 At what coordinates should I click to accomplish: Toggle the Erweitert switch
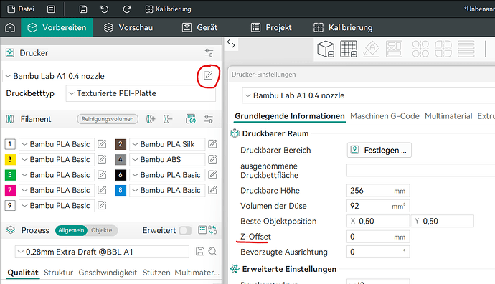point(185,231)
